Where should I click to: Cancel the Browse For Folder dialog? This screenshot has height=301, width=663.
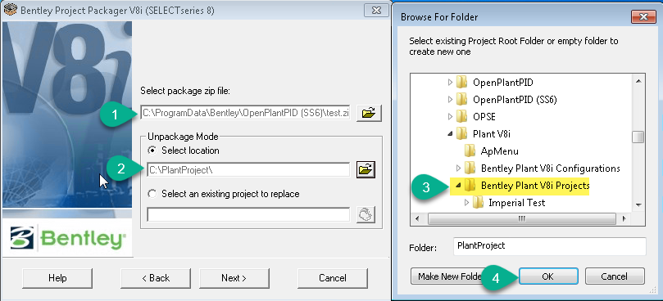coord(615,276)
